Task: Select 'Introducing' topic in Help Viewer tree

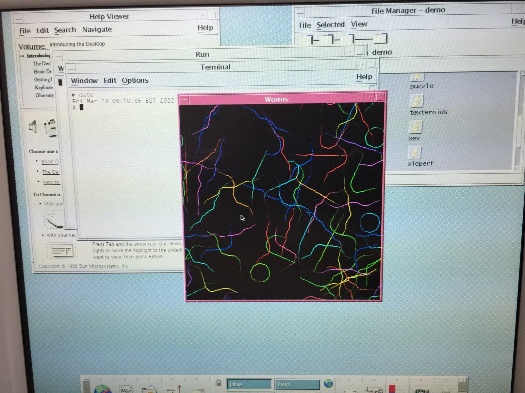Action: (x=39, y=56)
